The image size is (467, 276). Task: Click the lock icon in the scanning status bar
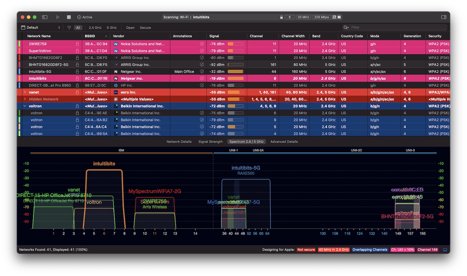click(x=281, y=17)
